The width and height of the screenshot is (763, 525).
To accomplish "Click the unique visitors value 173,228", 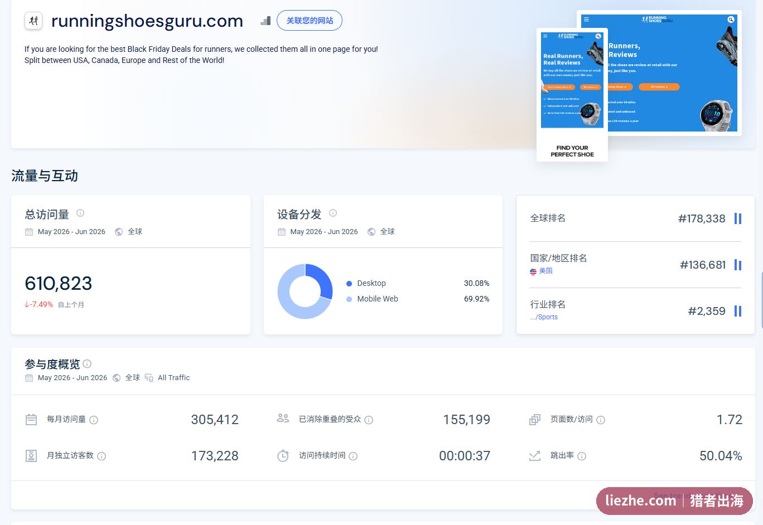I will tap(215, 456).
